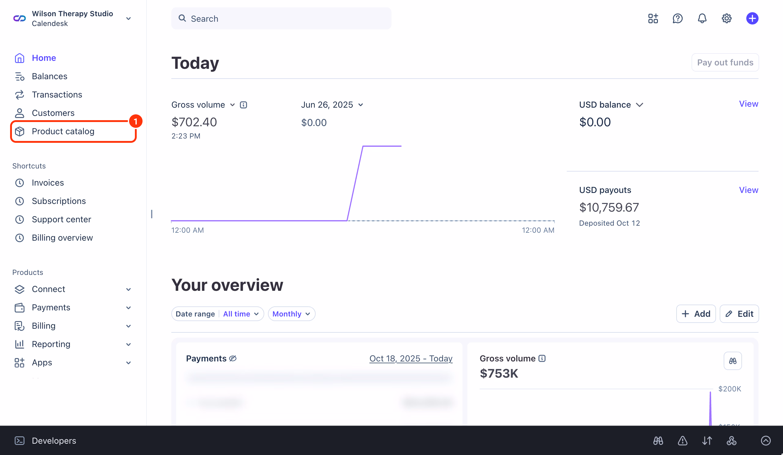Click the up-down arrows icon in Developers bar

pyautogui.click(x=707, y=440)
